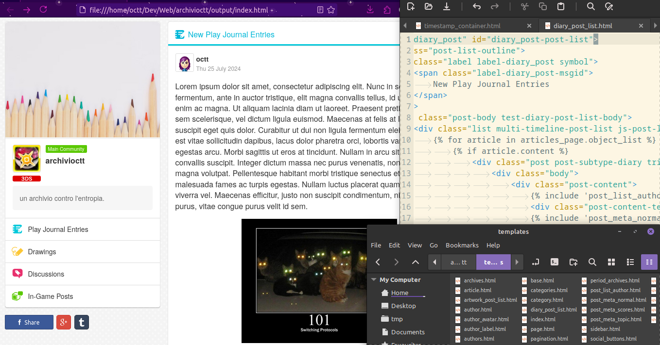Open find and replace in editor
Viewport: 660px width, 345px height.
[608, 6]
